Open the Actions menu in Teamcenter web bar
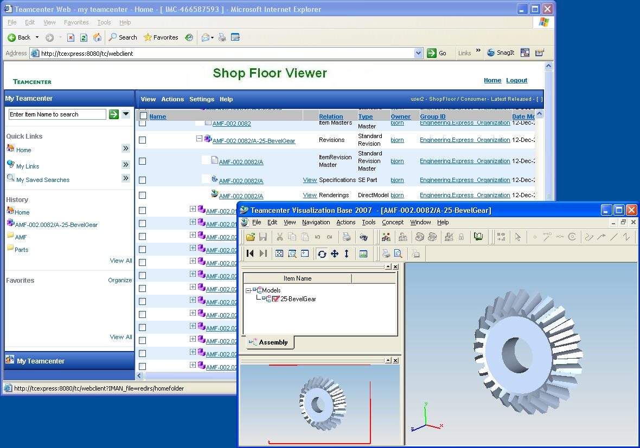Image resolution: width=640 pixels, height=448 pixels. [172, 99]
